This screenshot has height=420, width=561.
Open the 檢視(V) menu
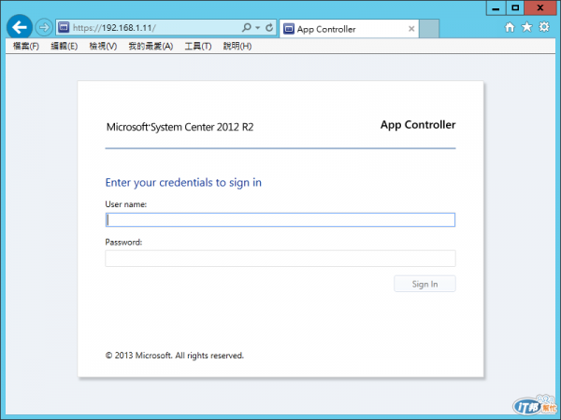(103, 46)
